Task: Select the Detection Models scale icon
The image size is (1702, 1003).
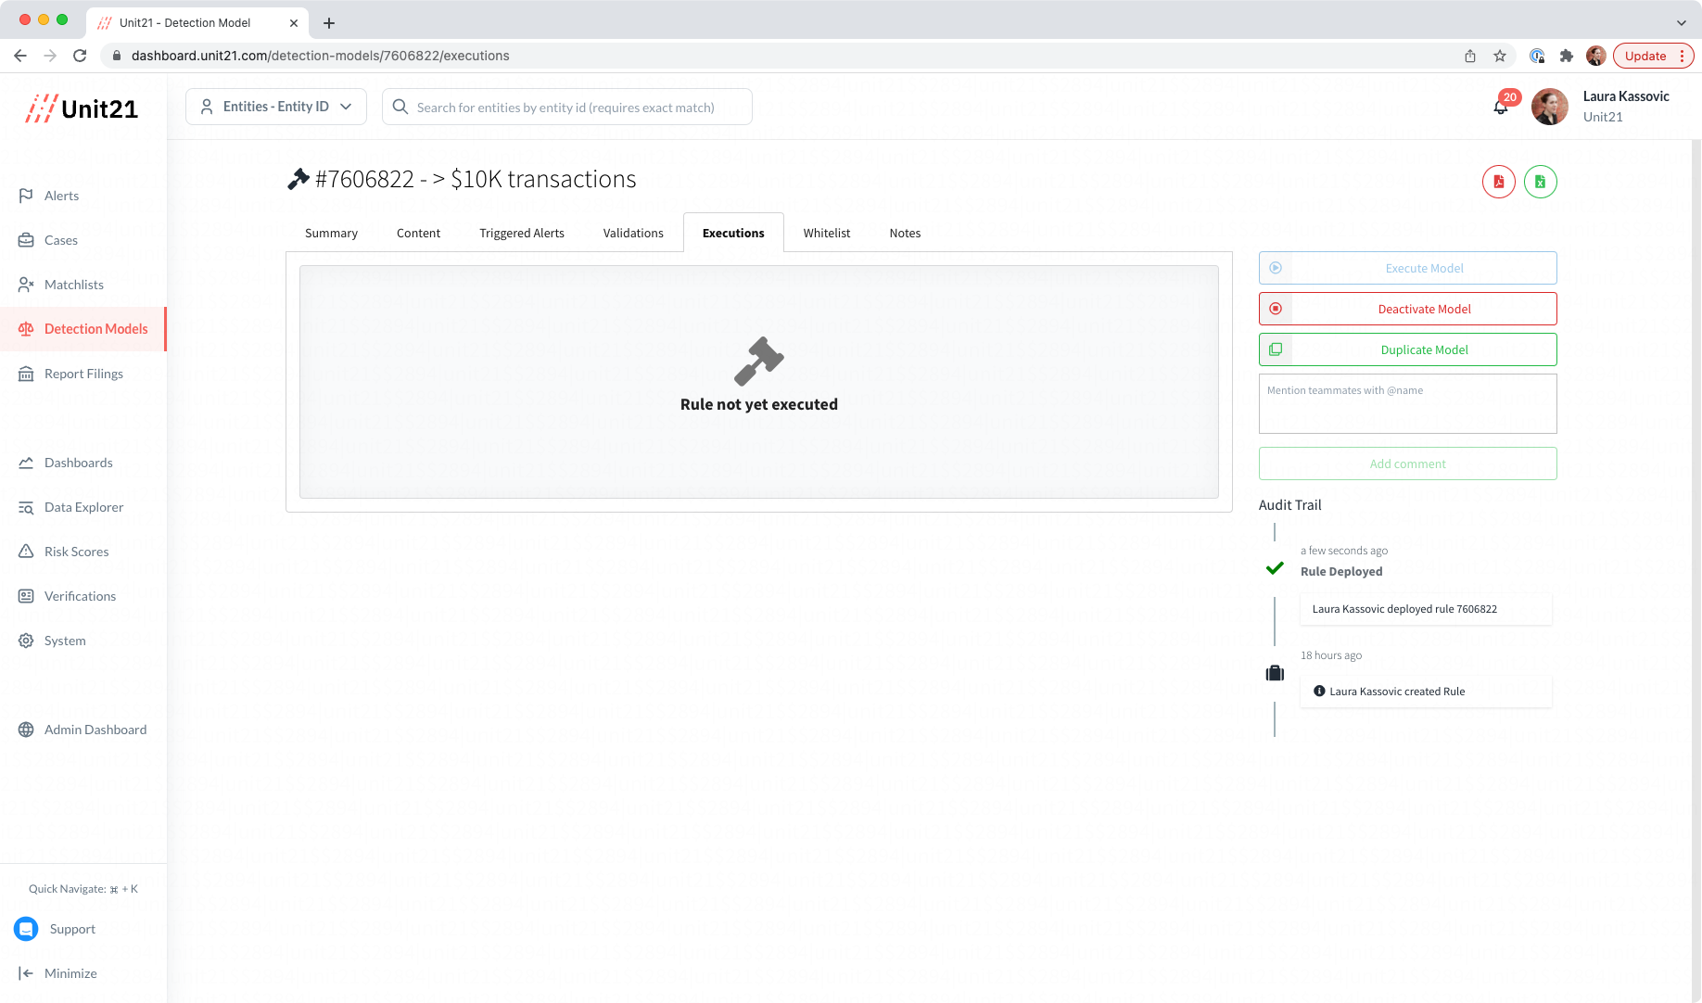Action: (x=26, y=329)
